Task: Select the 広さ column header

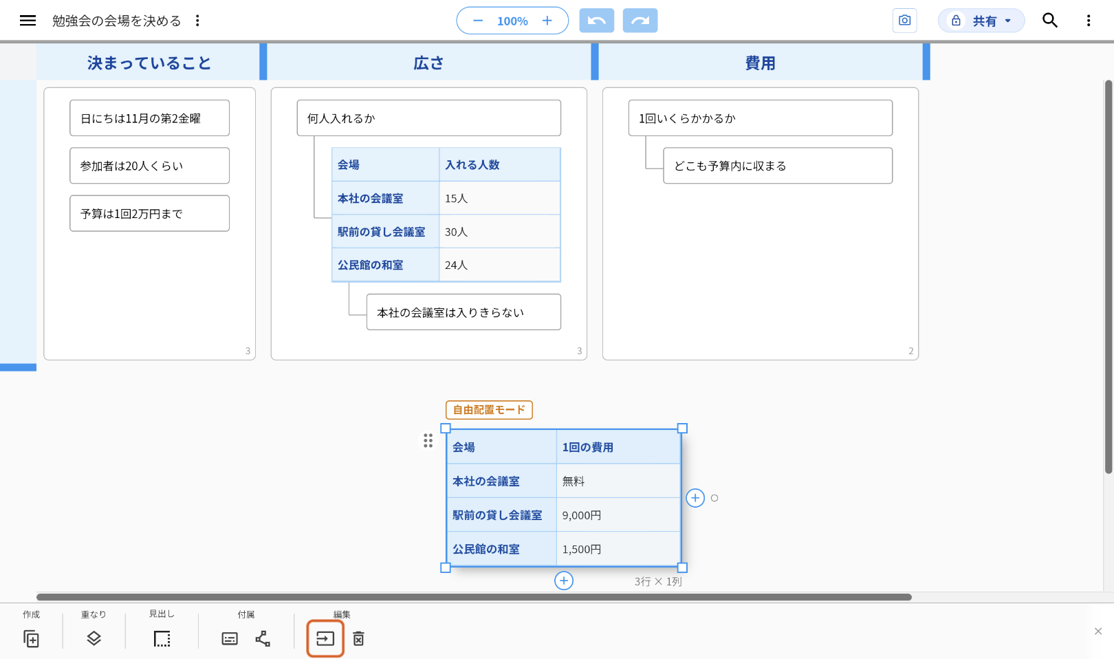Action: tap(429, 63)
